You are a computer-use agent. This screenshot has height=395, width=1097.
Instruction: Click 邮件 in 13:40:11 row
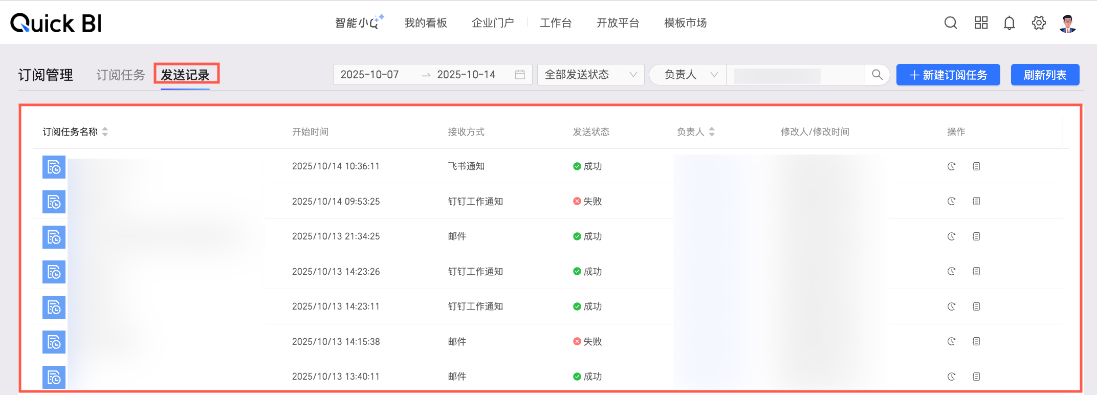457,377
